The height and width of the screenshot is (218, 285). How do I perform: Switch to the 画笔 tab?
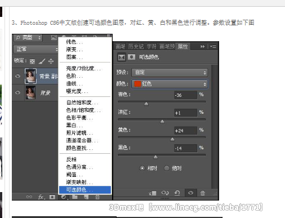coord(121,46)
